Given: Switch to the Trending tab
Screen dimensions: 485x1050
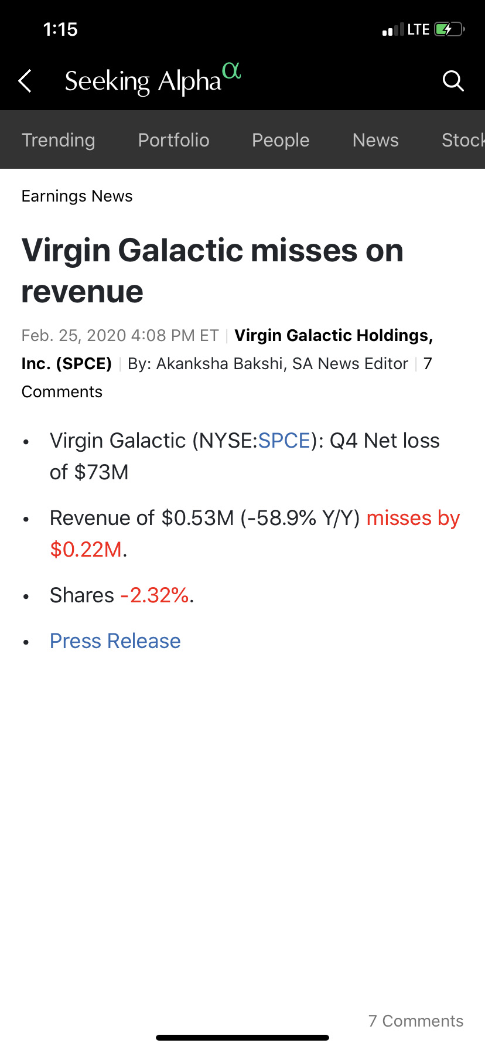Looking at the screenshot, I should 59,140.
